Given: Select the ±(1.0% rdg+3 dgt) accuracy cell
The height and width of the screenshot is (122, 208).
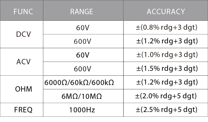Looking at the screenshot, I should pyautogui.click(x=167, y=55).
